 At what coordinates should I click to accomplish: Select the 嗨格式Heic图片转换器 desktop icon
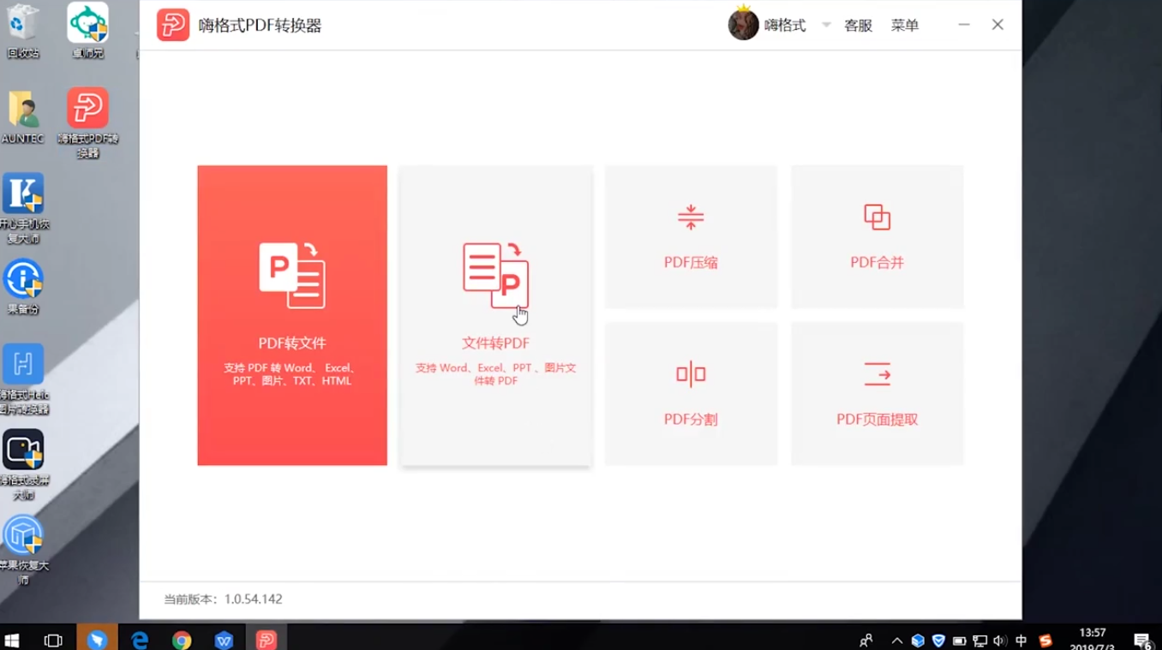[23, 379]
